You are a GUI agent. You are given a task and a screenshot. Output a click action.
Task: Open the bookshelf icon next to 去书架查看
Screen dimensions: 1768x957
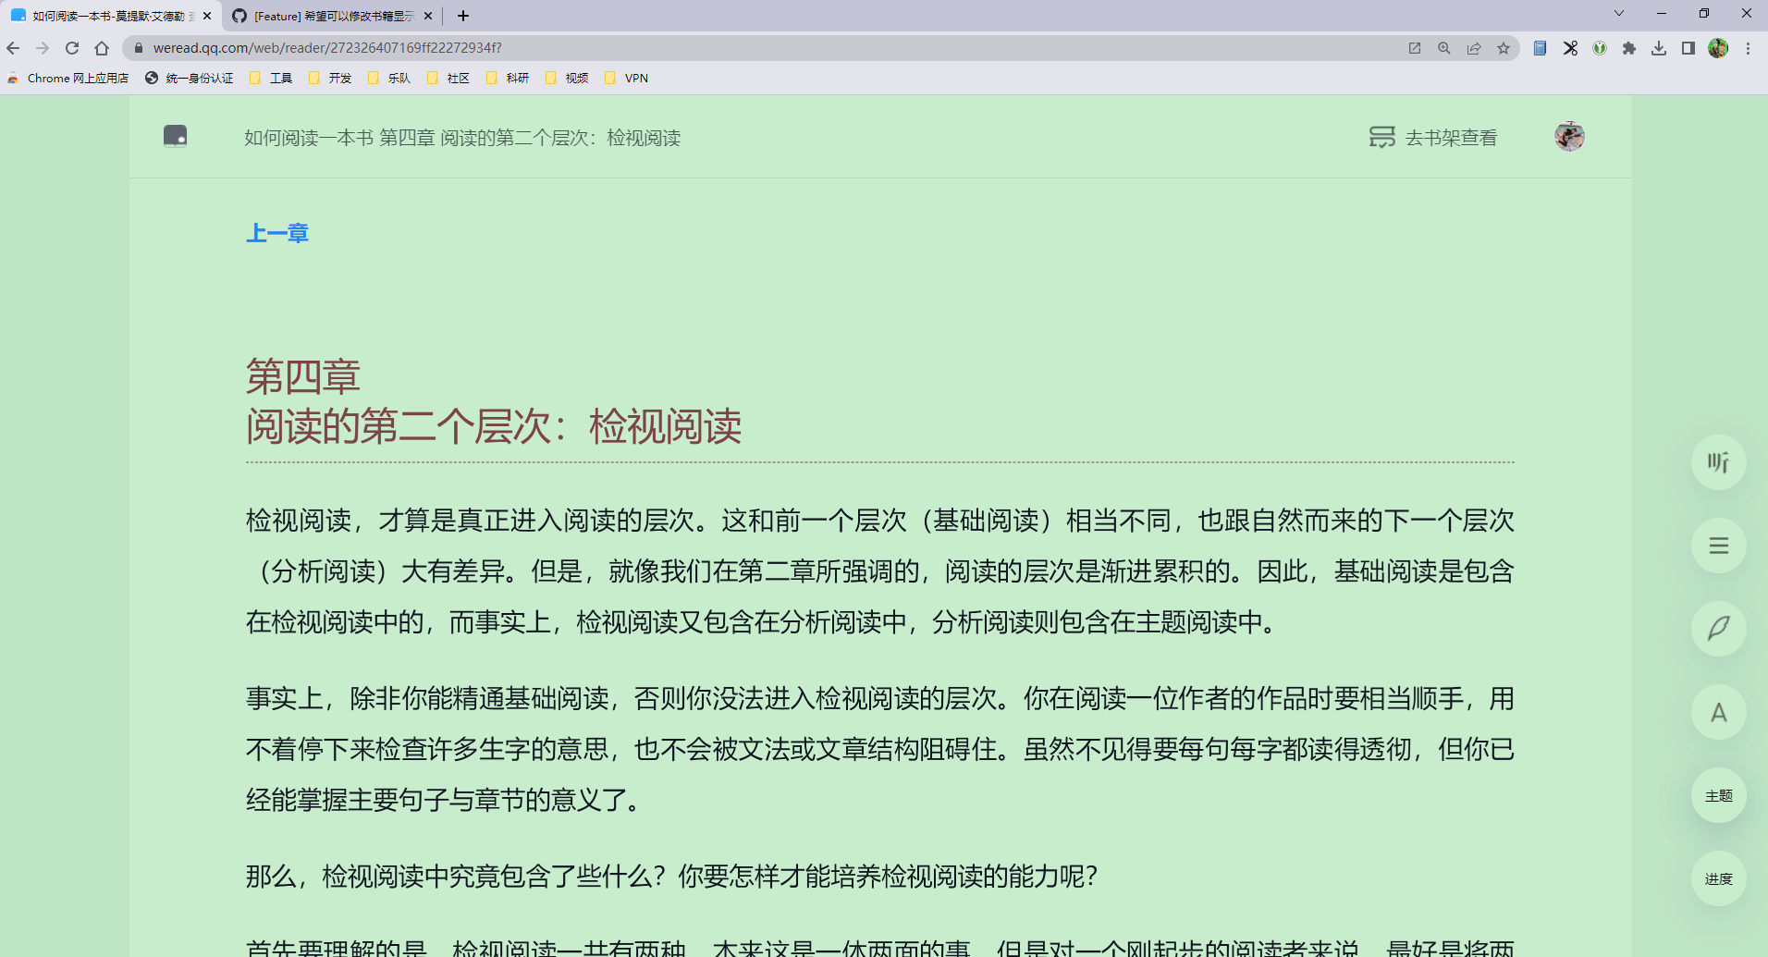pos(1381,136)
